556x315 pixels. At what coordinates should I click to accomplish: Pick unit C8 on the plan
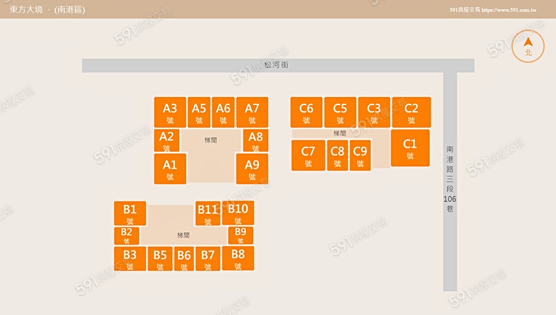click(337, 155)
